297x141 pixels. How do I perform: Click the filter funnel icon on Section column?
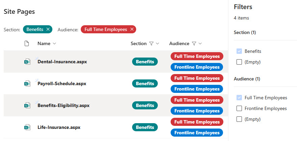click(x=151, y=44)
